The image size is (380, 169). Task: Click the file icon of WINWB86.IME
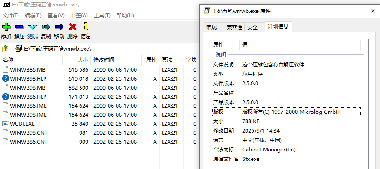pos(6,106)
